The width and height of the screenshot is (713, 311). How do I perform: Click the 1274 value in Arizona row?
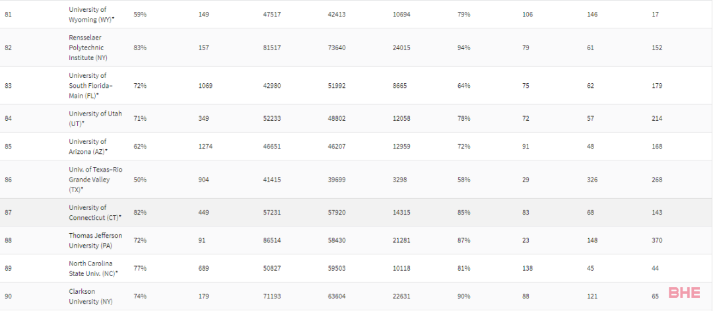[205, 147]
